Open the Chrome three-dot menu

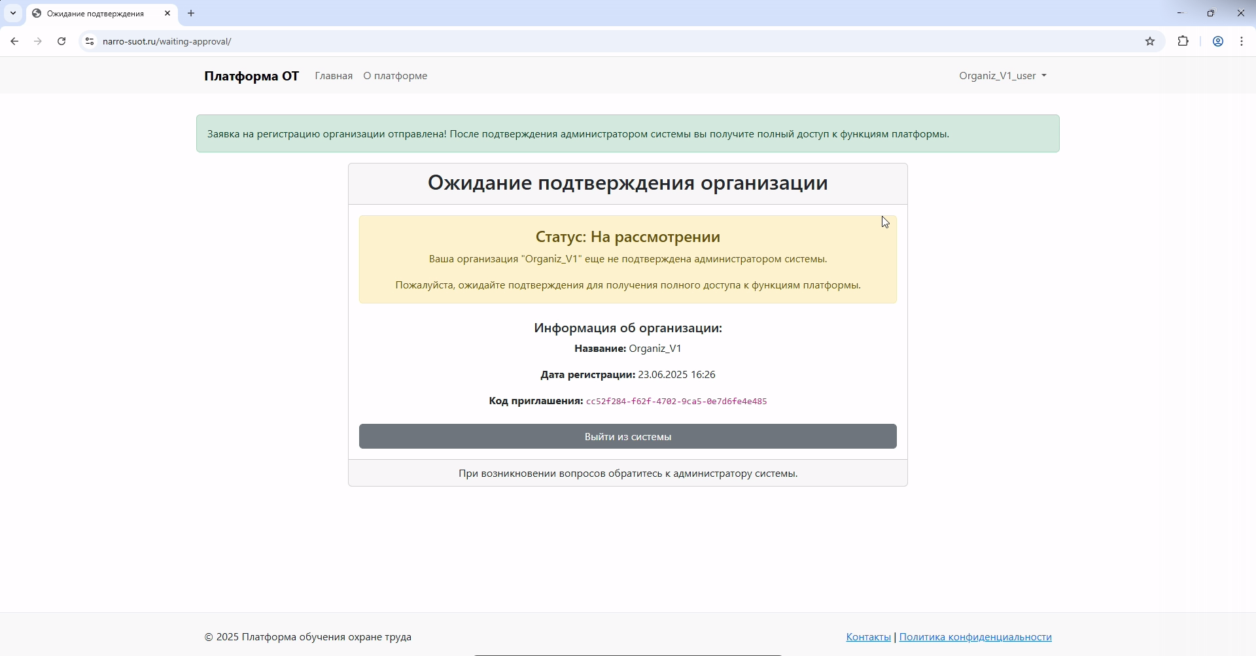1242,41
